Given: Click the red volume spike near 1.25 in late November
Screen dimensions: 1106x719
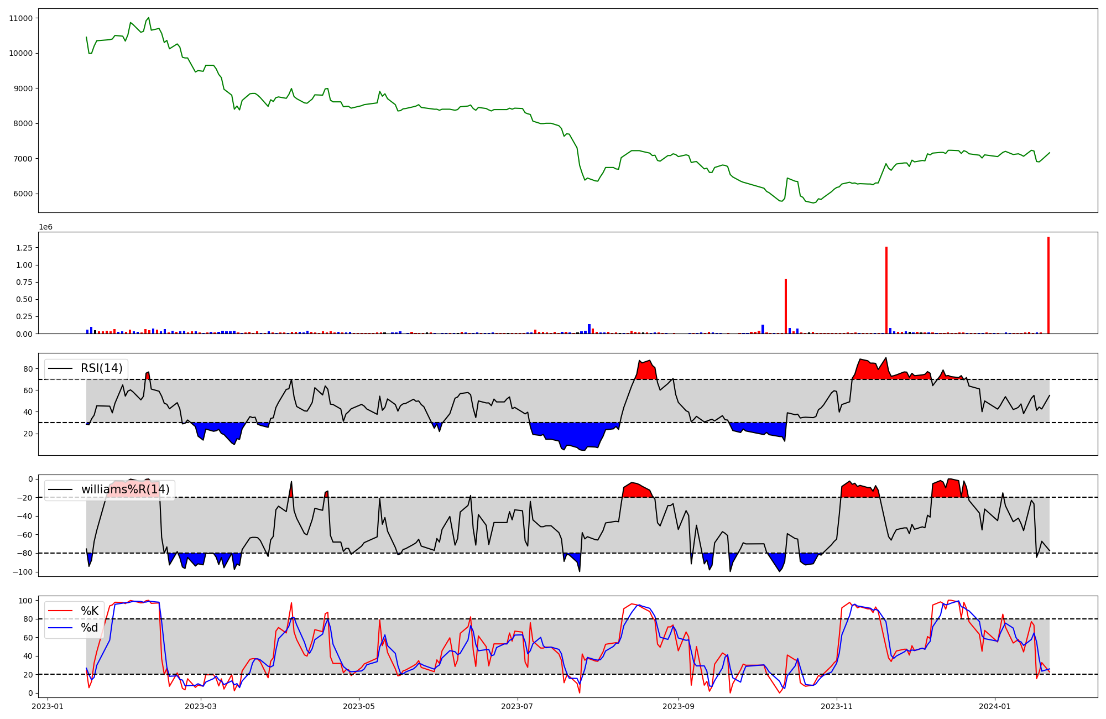Looking at the screenshot, I should (x=886, y=290).
